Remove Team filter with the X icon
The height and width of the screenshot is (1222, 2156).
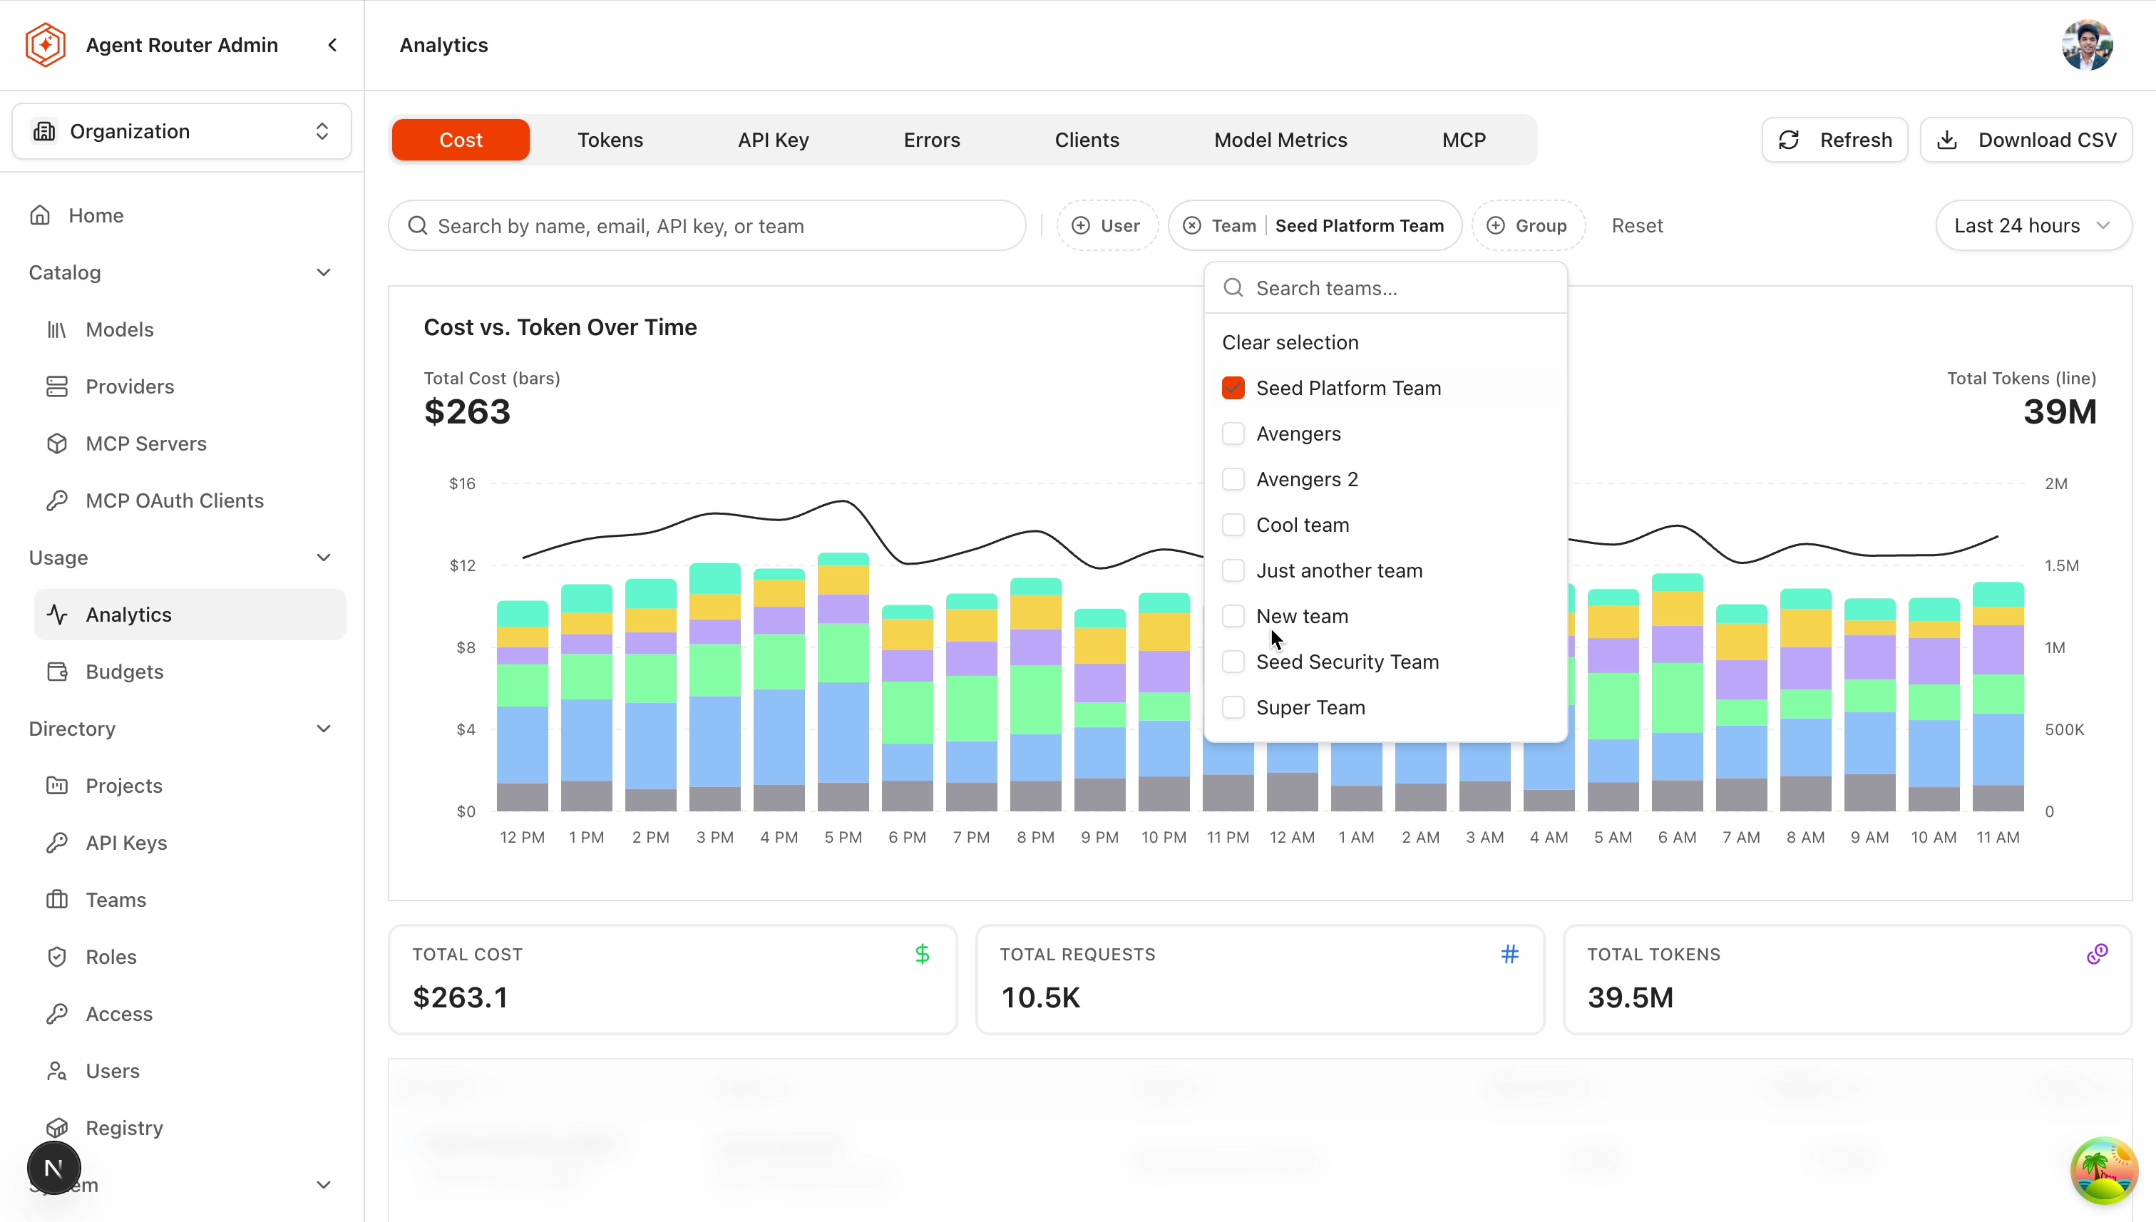[1191, 226]
